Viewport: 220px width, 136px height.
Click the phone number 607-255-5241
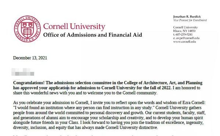184,35
